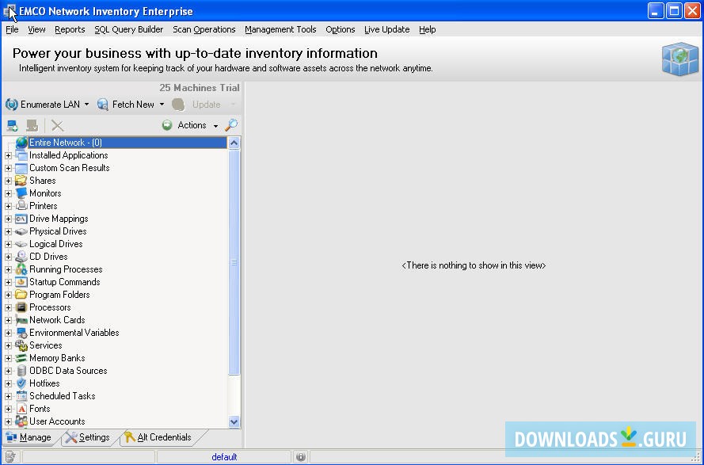Viewport: 704px width, 465px height.
Task: Click the Installed Applications tree icon
Action: [21, 155]
